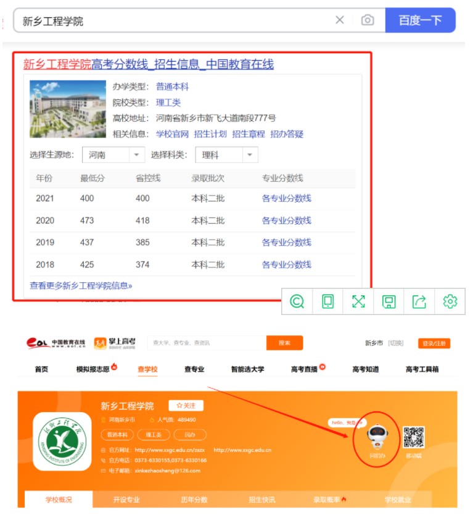The height and width of the screenshot is (517, 473).
Task: Click the robot assistant icon
Action: click(376, 437)
